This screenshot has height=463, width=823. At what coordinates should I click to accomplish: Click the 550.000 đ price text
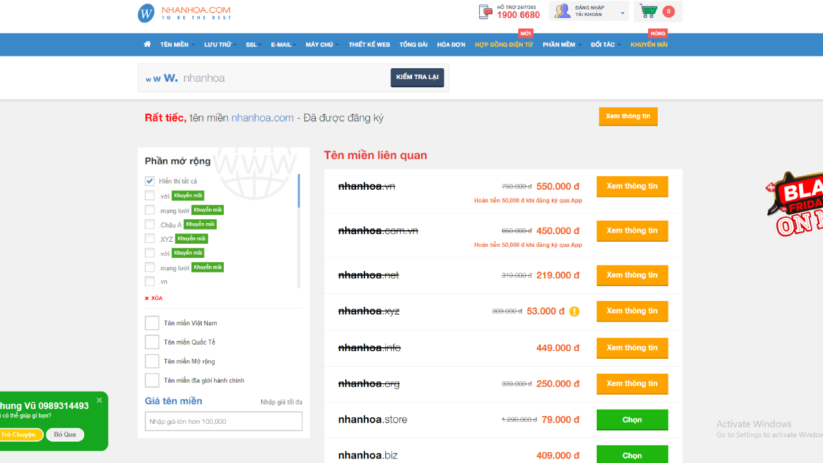coord(558,186)
